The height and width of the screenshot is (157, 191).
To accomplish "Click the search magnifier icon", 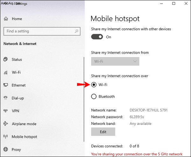I will coord(76,31).
